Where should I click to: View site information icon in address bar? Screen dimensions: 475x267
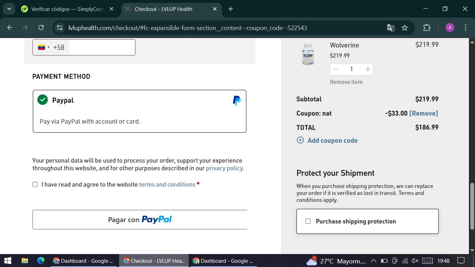[60, 28]
